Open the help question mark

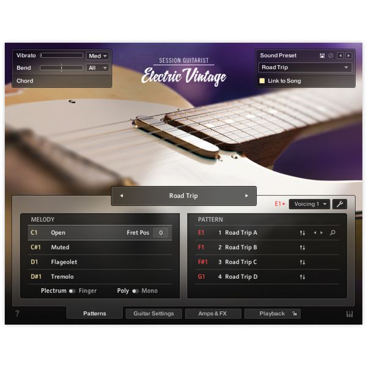click(17, 313)
